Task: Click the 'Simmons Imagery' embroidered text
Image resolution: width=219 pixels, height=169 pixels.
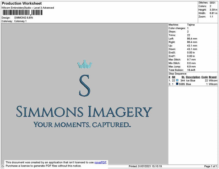Action: [84, 111]
